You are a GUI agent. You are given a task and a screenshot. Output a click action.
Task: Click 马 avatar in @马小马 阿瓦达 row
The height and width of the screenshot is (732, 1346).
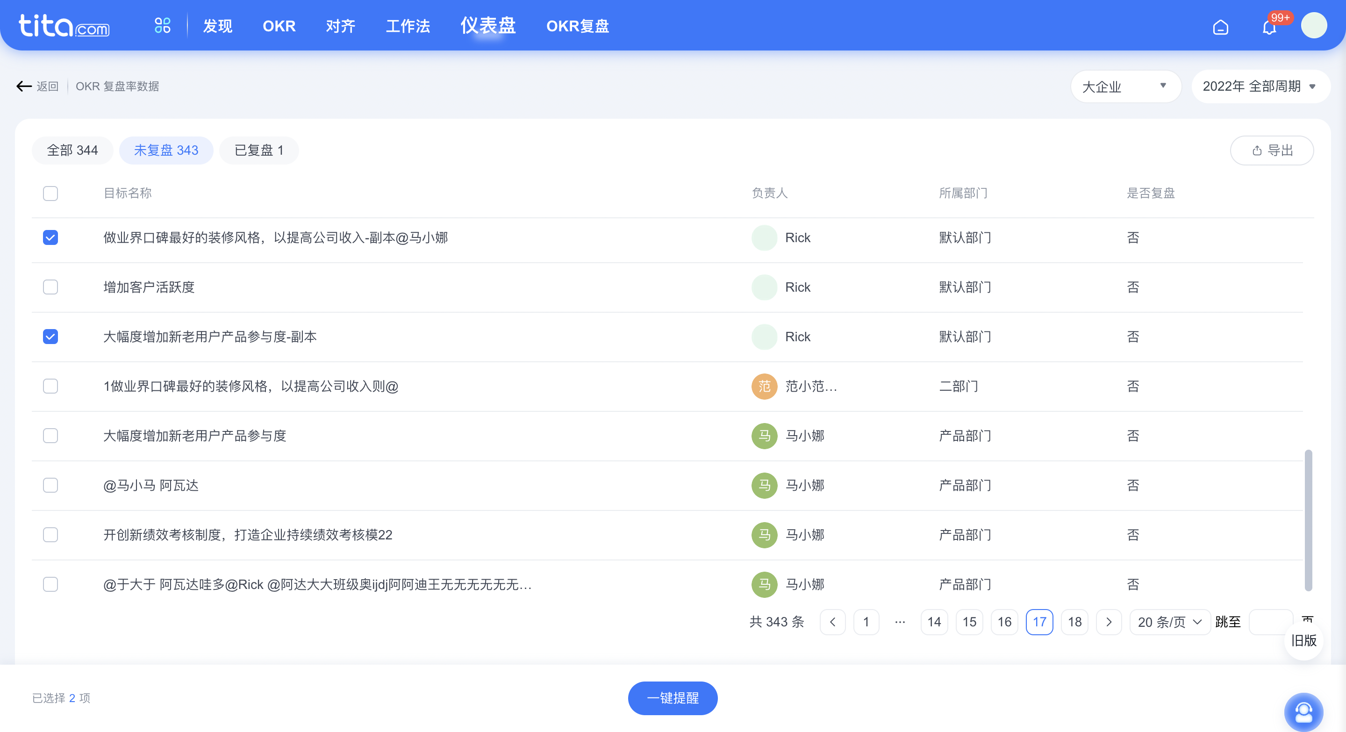764,485
